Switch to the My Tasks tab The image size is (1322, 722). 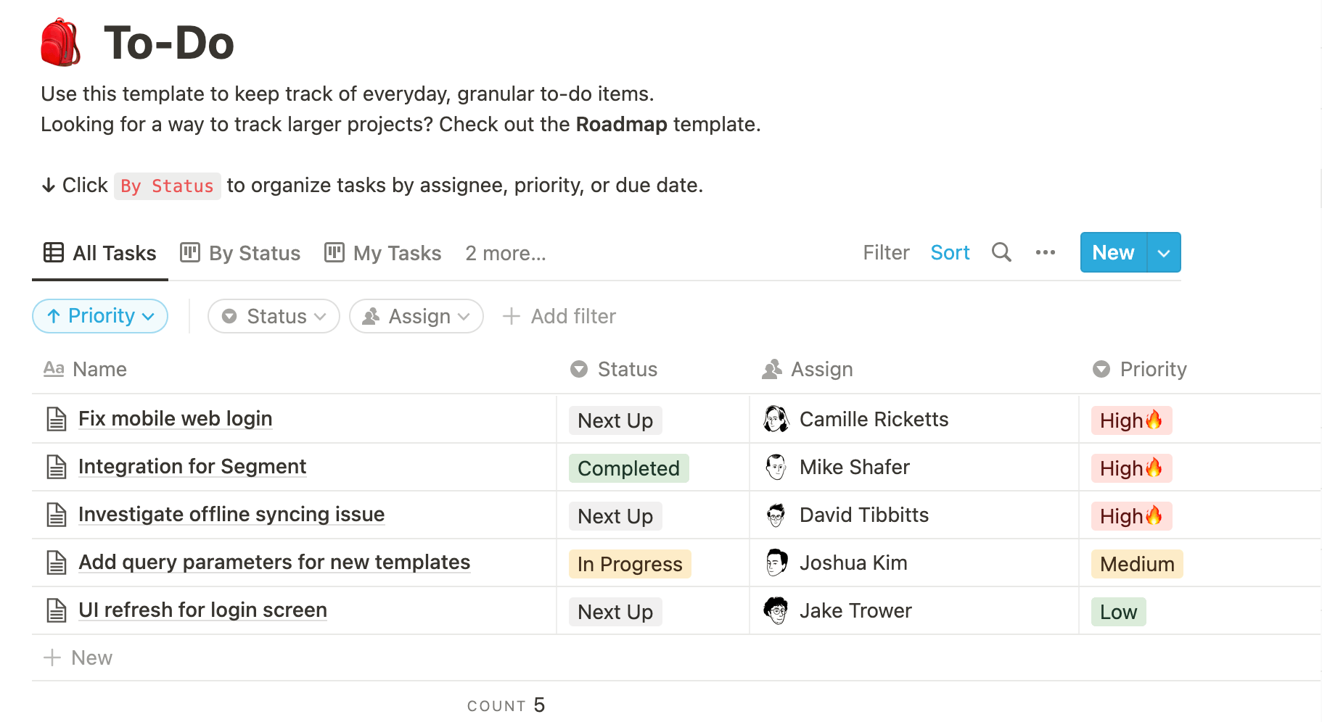(x=383, y=253)
